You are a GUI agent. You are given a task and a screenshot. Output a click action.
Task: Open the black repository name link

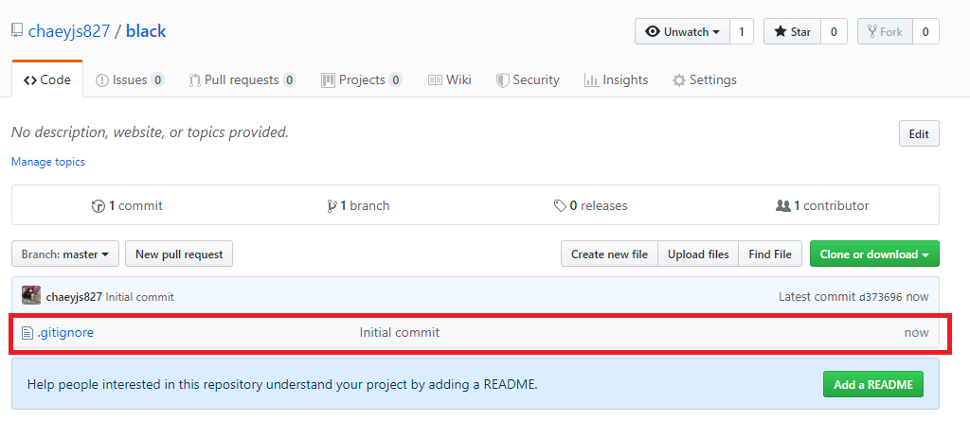[146, 31]
